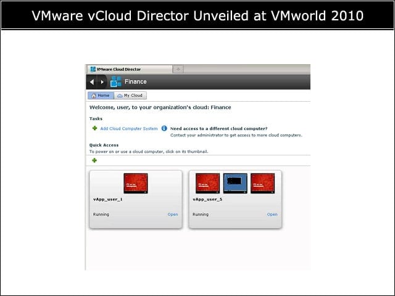Open a new browser tab with plus

coord(178,69)
